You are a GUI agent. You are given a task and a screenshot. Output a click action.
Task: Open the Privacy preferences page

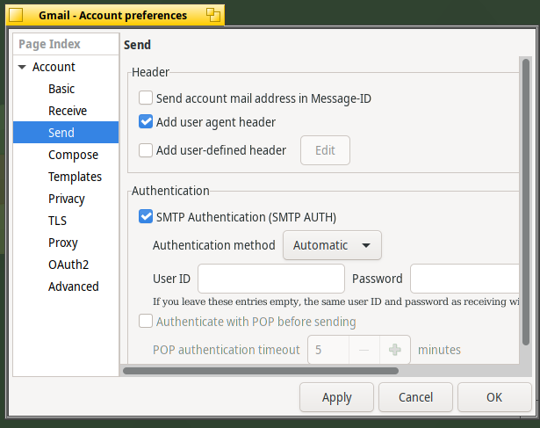tap(67, 199)
